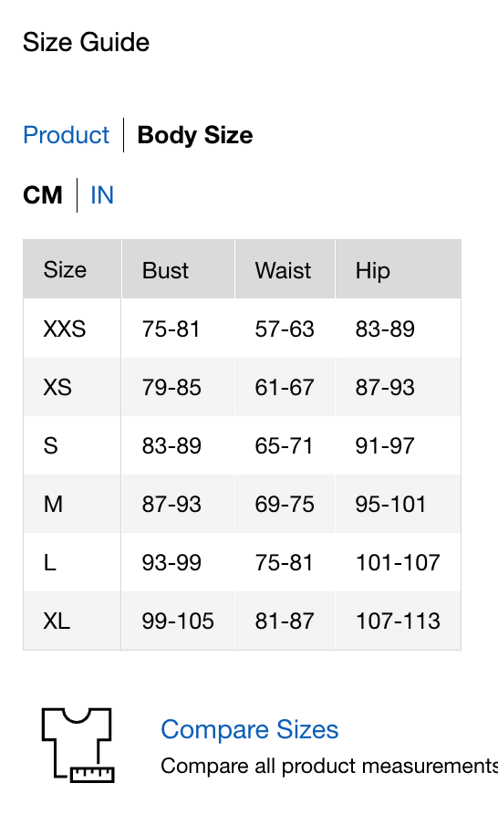
Task: Click the XL hip value 107-113
Action: [398, 621]
